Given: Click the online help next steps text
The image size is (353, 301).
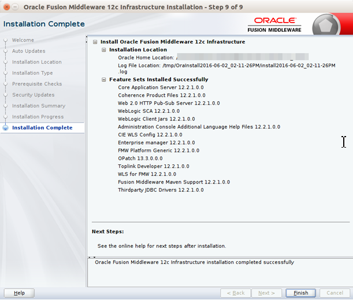Looking at the screenshot, I should point(162,246).
